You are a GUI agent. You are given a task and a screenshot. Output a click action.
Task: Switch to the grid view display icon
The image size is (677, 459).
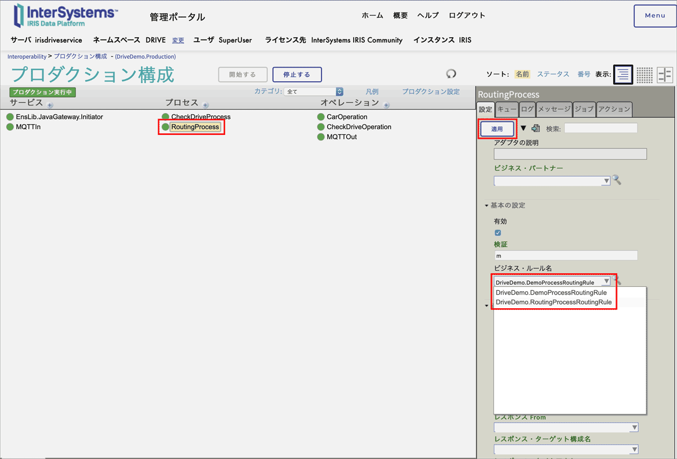tap(645, 75)
